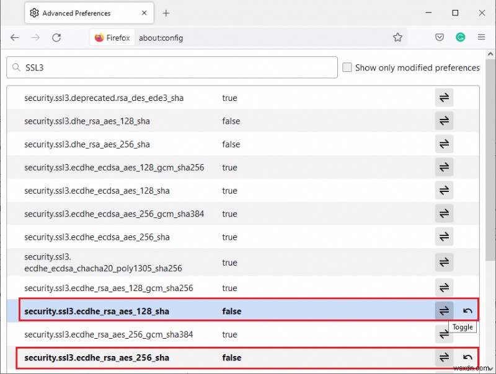
Task: Select the bold security.ssl3.ecdhe_rsa_aes_256_sha name
Action: click(97, 358)
